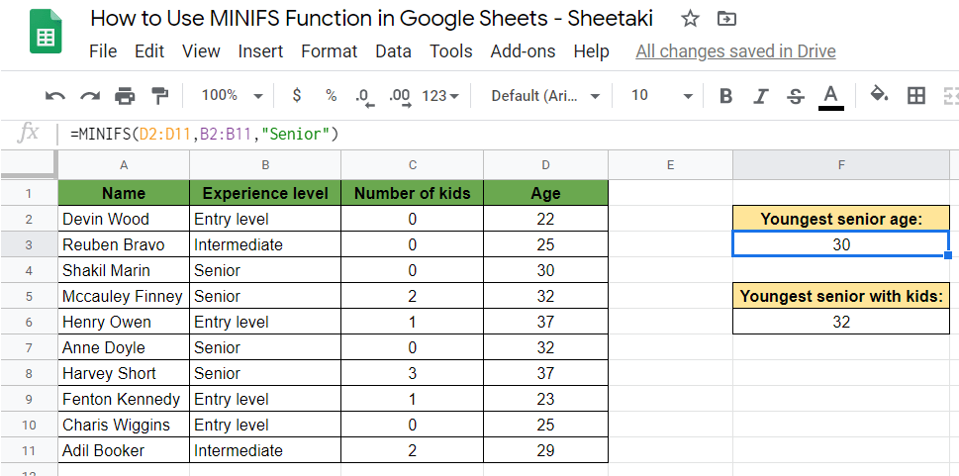Click the Redo arrow icon

point(90,96)
